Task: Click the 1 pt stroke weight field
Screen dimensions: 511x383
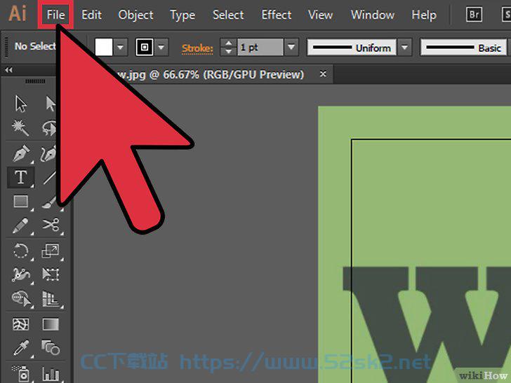Action: point(260,47)
